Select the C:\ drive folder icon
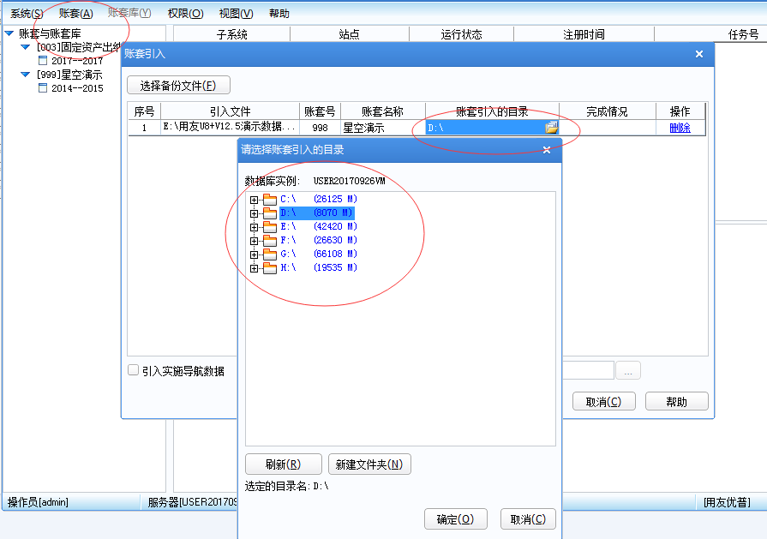The height and width of the screenshot is (539, 767). [270, 200]
